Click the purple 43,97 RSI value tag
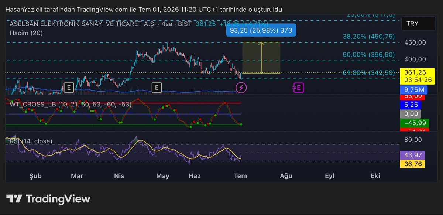 [412, 155]
